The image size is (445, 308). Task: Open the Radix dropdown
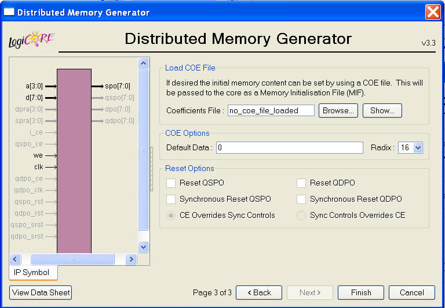coord(418,148)
